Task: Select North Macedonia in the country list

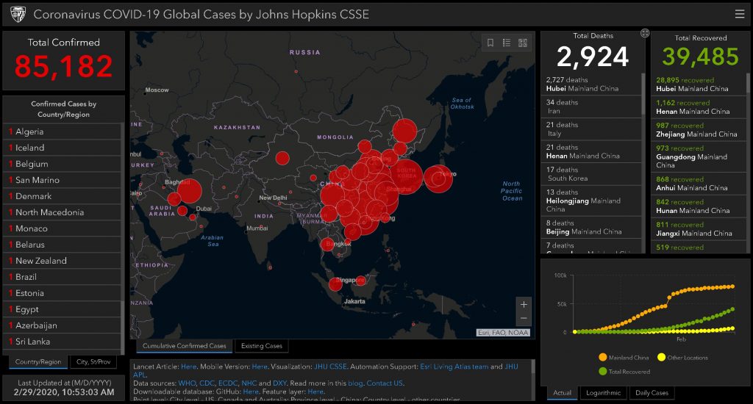Action: [62, 212]
